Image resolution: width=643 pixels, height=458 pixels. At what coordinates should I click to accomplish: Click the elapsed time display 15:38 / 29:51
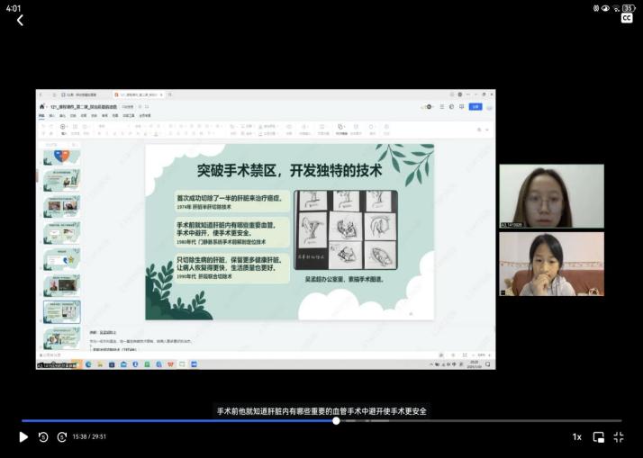click(89, 437)
